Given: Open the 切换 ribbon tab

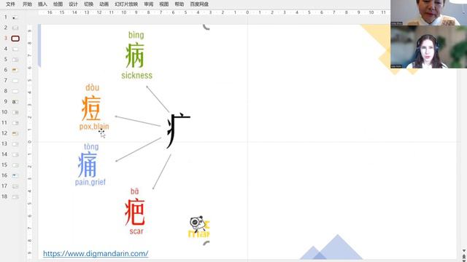Looking at the screenshot, I should tap(88, 4).
